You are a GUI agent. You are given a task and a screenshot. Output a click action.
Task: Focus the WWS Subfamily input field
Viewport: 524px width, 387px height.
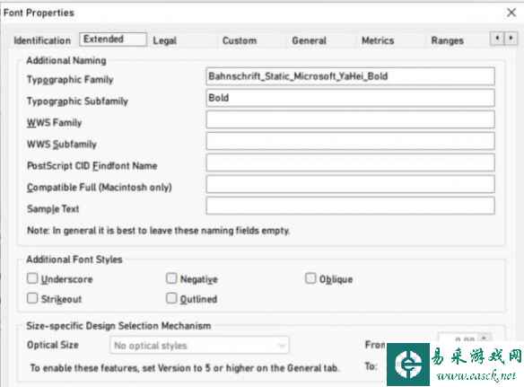(x=350, y=141)
